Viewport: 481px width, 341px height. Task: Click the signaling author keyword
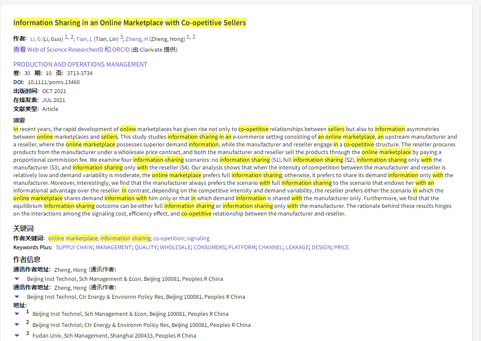[198, 238]
